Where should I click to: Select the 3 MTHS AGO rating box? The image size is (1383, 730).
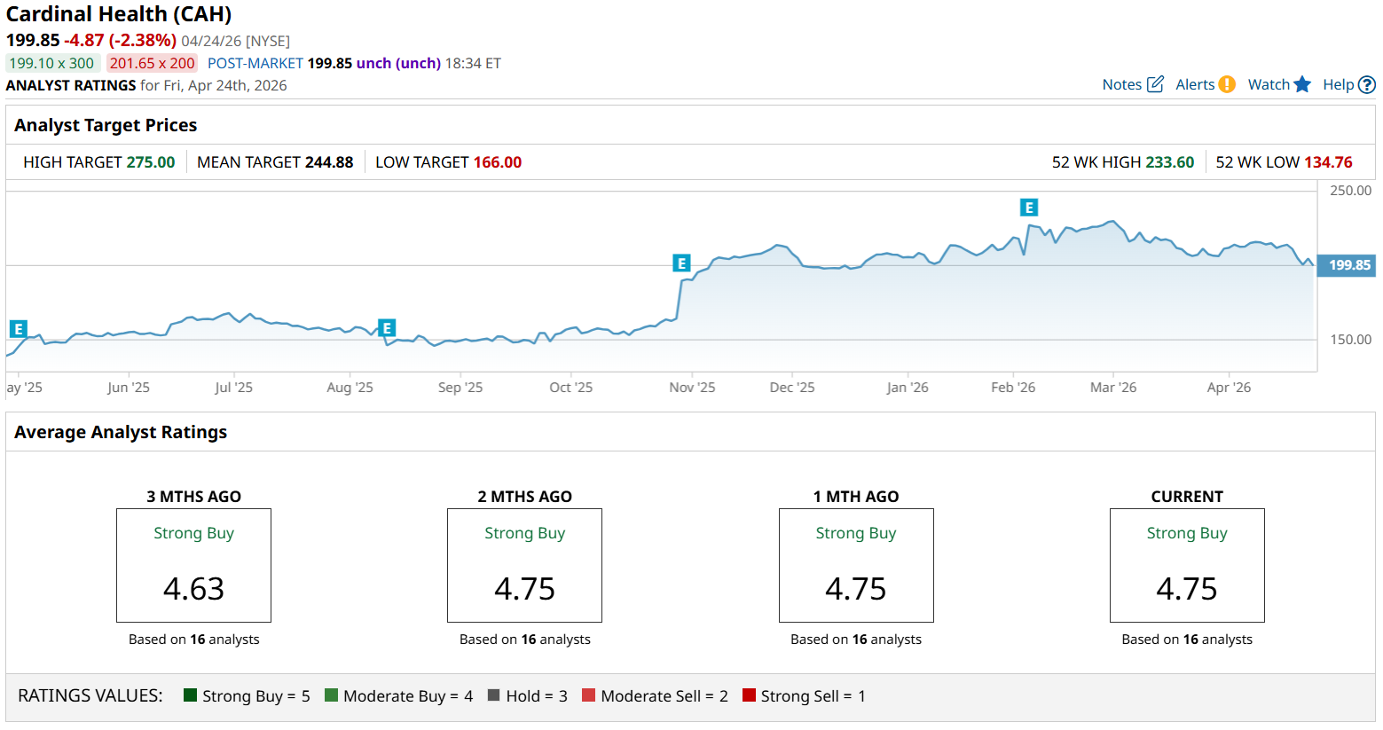tap(193, 565)
